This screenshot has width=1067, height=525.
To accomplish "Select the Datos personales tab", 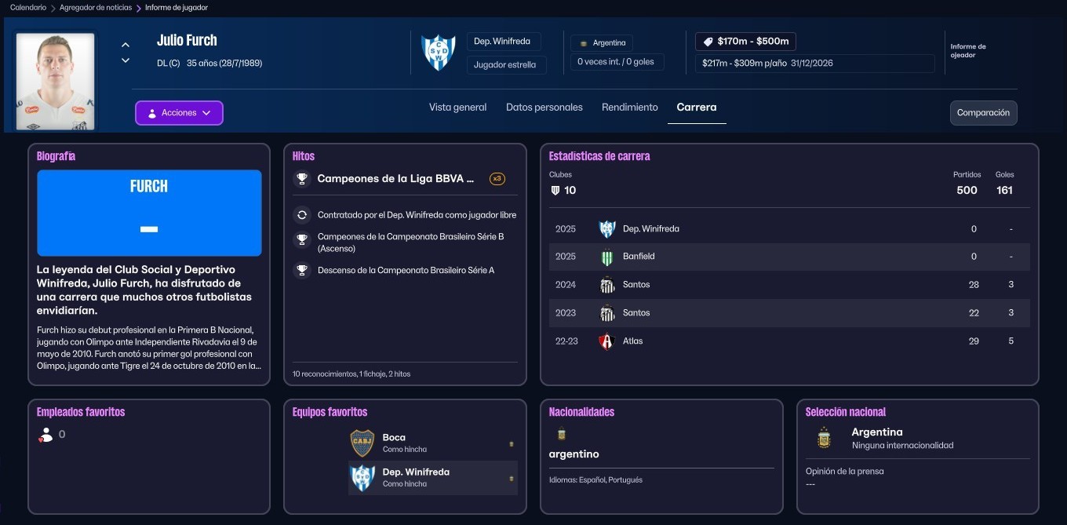I will click(544, 108).
